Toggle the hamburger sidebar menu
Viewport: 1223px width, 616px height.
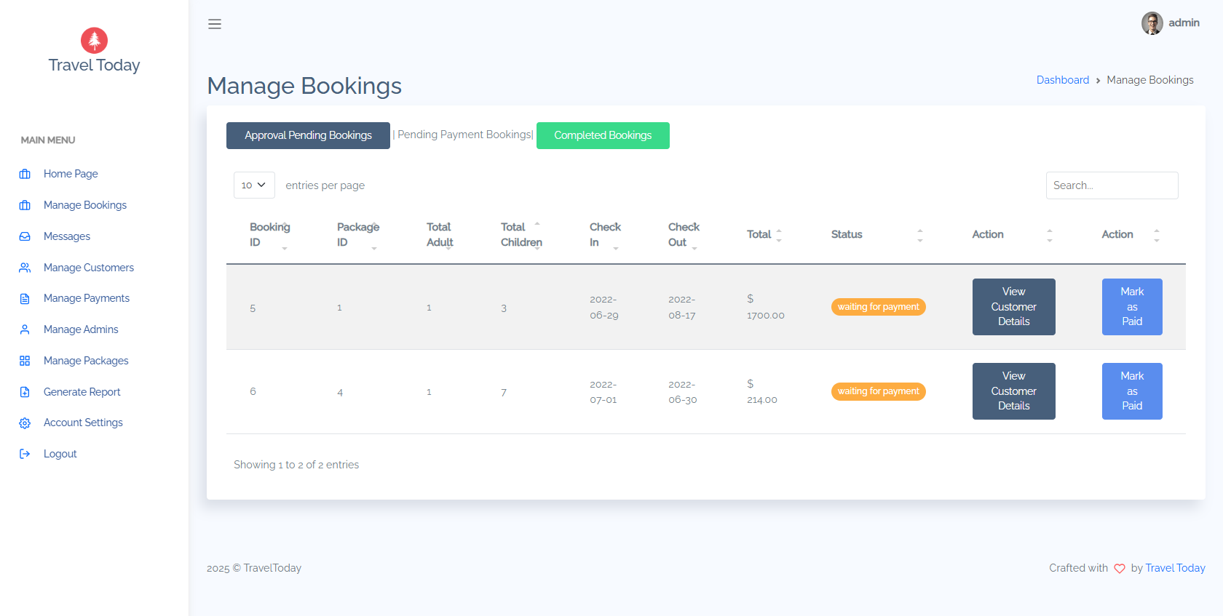215,24
